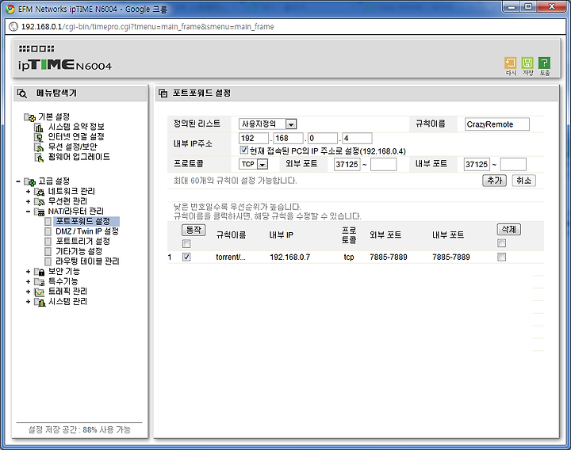Click the 특수기능 icon

point(39,281)
